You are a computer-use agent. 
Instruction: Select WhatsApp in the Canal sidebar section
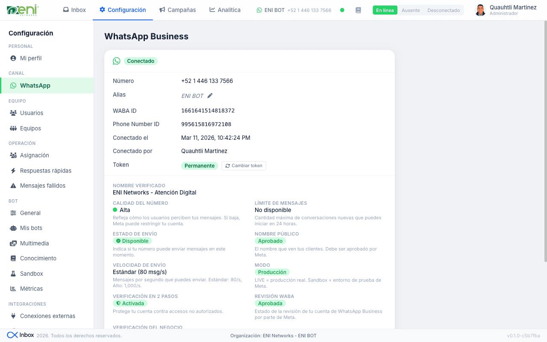point(47,85)
